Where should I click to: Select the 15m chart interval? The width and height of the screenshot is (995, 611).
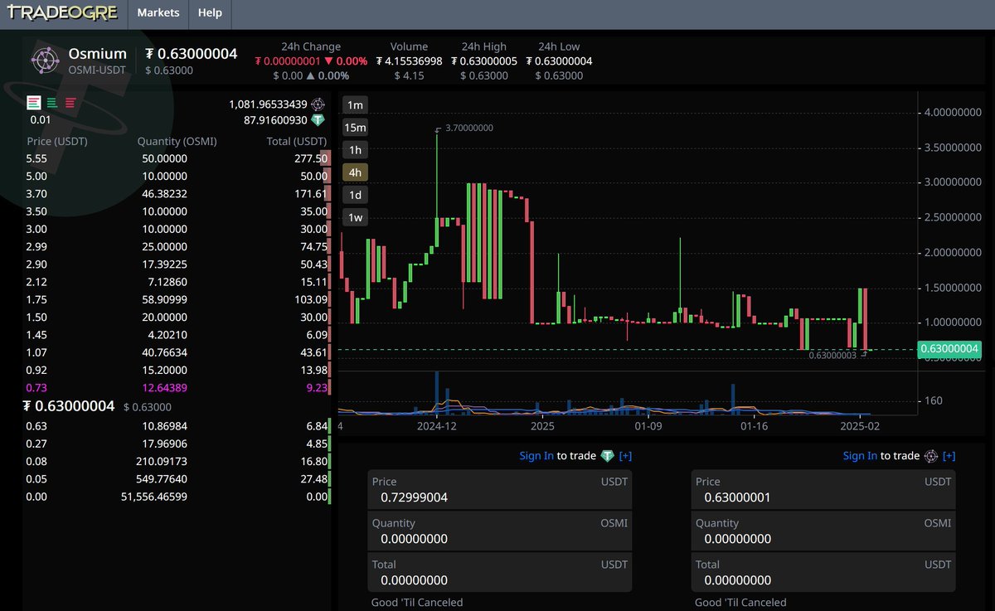(x=356, y=127)
